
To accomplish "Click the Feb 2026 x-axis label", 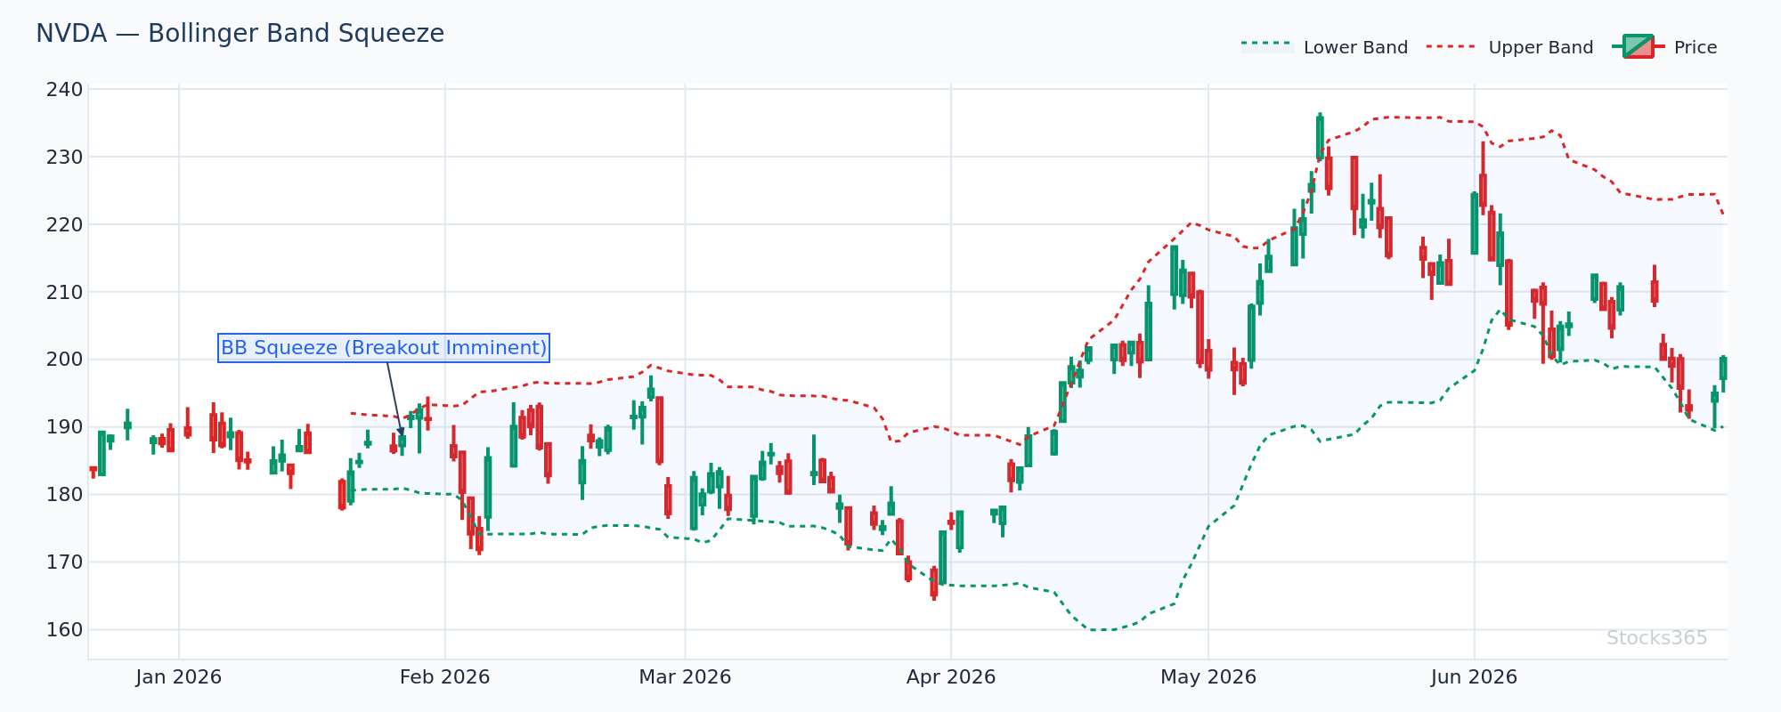I will tap(445, 677).
